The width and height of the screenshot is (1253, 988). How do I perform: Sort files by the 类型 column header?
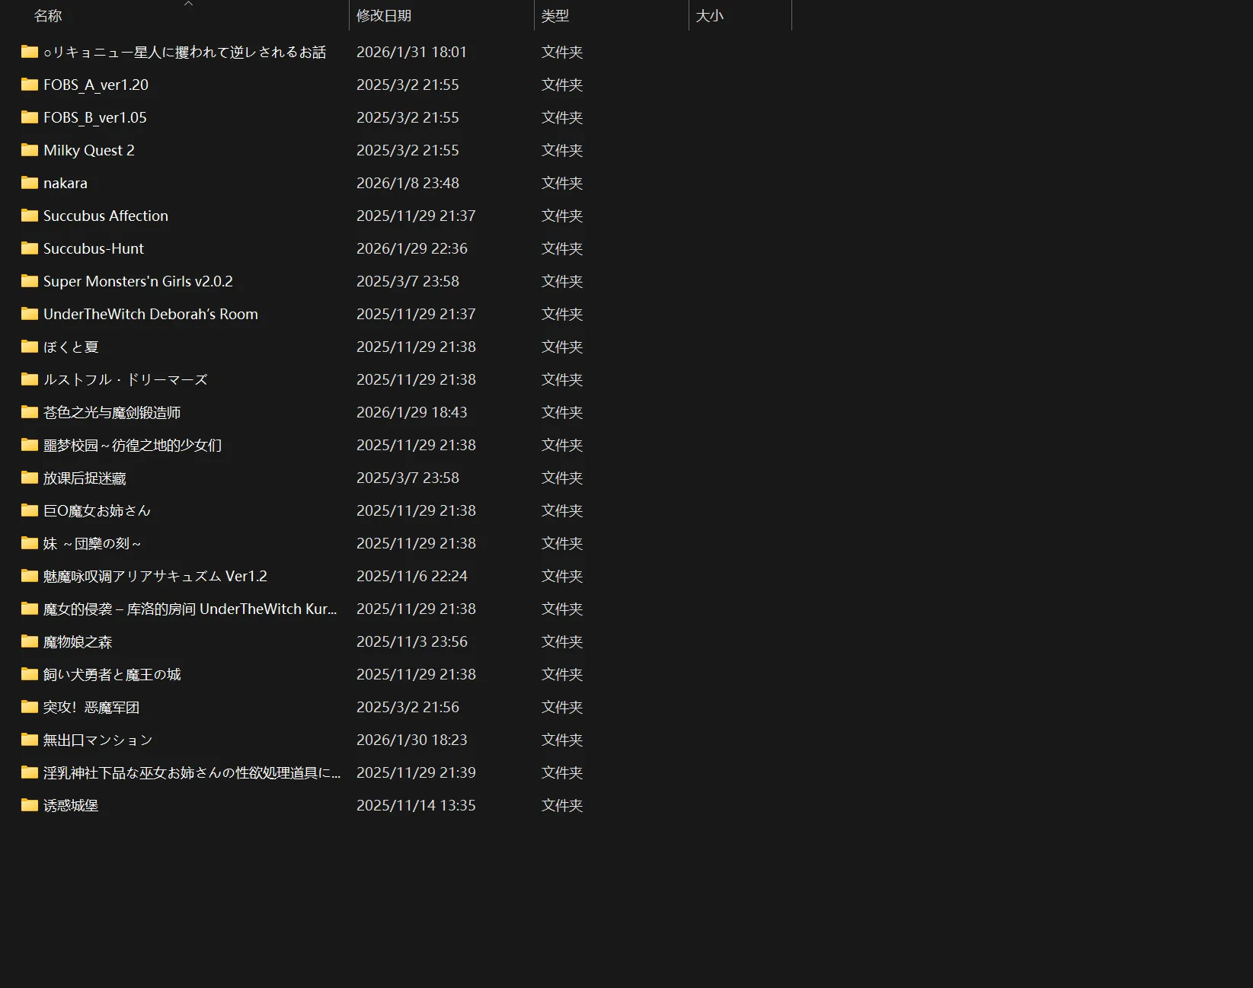pos(555,16)
